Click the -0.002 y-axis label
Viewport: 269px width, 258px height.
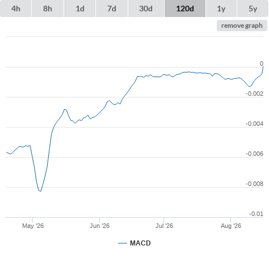[254, 94]
